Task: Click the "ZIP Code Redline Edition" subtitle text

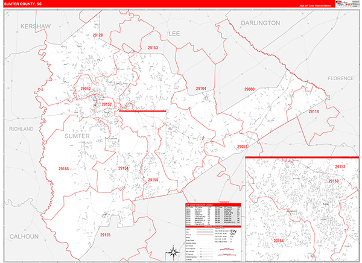Action: 315,6
